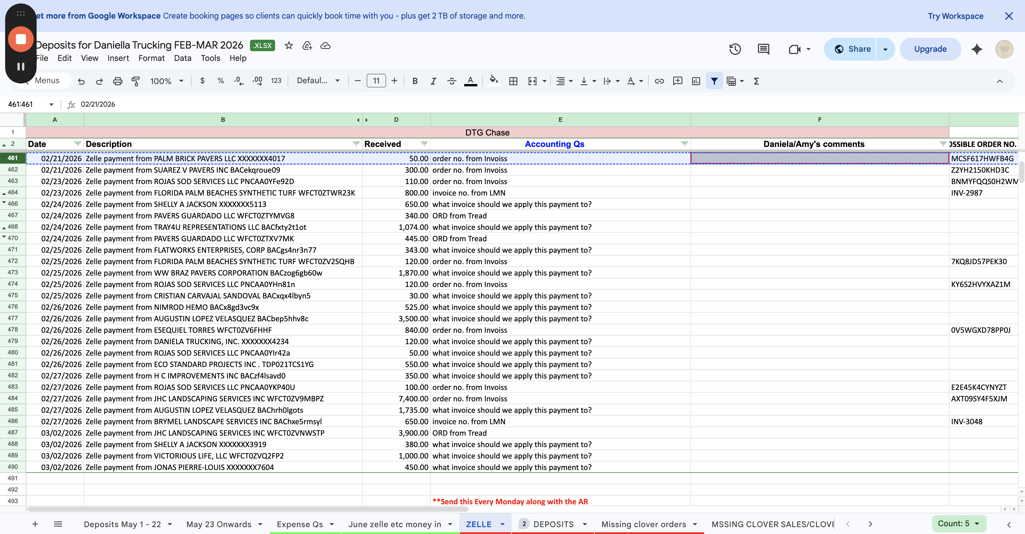Switch to the DEPOSITS sheet tab
This screenshot has height=534, width=1025.
click(553, 524)
